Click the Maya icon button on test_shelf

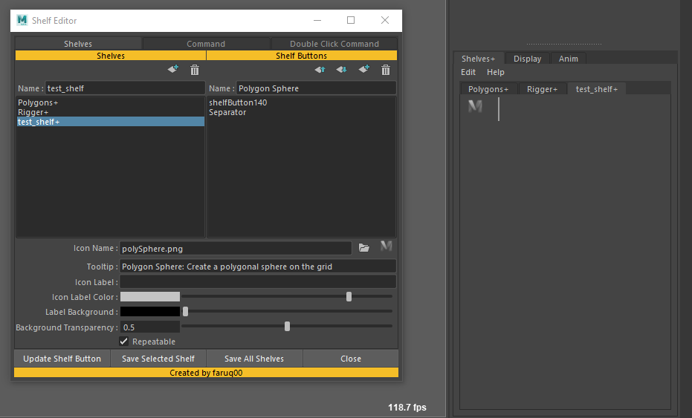click(475, 106)
